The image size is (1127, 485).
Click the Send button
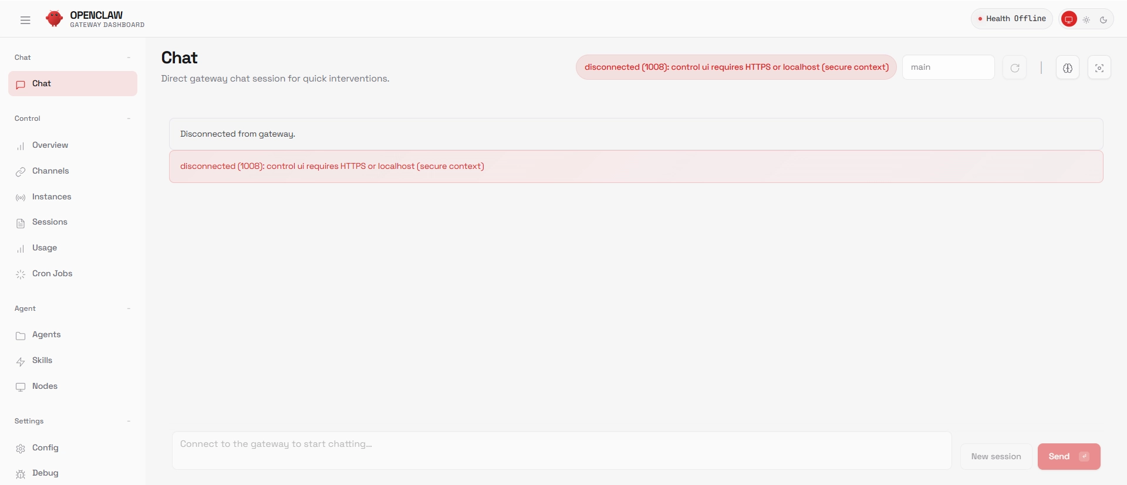coord(1069,456)
